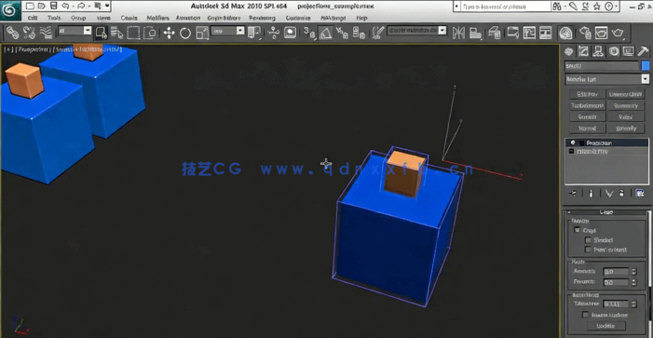Activate the Select and Scale tool
The width and height of the screenshot is (653, 338).
(201, 33)
